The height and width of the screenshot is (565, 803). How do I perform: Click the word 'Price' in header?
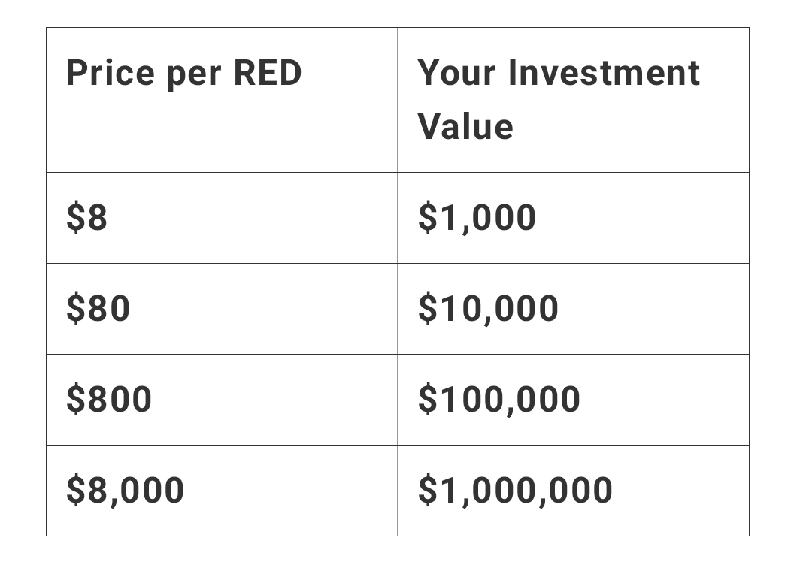110,73
